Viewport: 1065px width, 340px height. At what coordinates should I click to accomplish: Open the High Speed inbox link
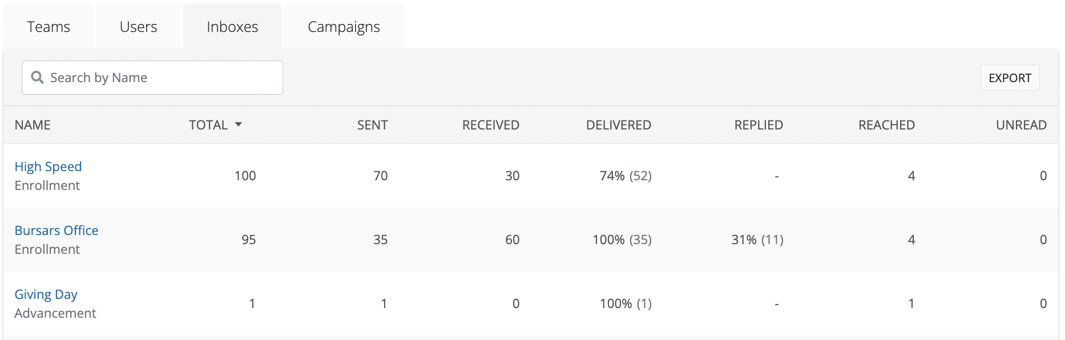pyautogui.click(x=48, y=167)
